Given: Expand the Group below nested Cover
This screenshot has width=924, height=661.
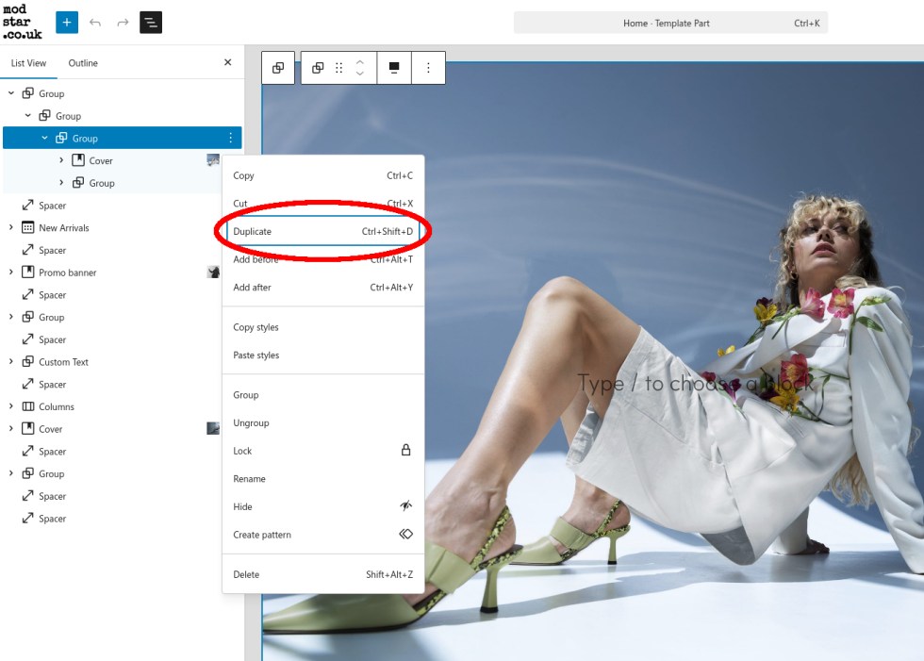Looking at the screenshot, I should click(61, 183).
